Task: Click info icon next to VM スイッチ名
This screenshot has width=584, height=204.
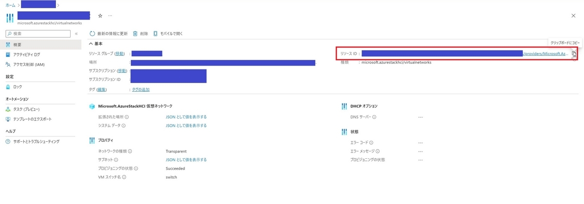Action: (x=125, y=177)
